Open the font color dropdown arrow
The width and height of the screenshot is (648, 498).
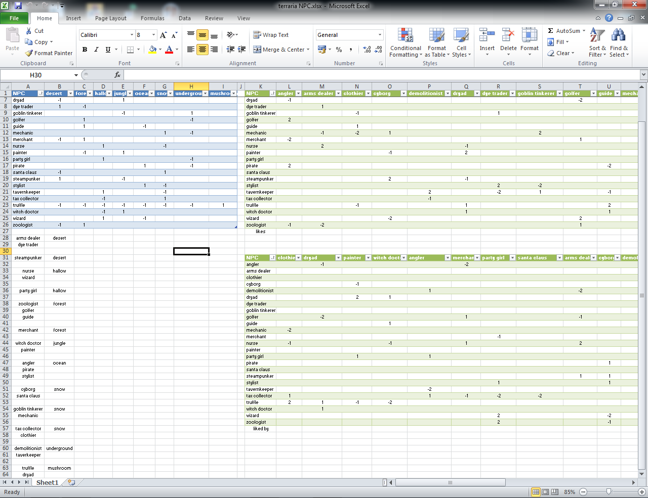click(177, 50)
